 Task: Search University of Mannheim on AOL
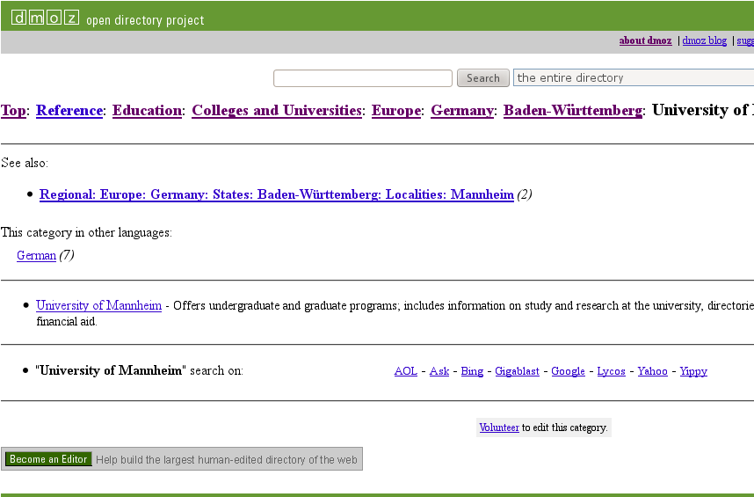pos(405,371)
